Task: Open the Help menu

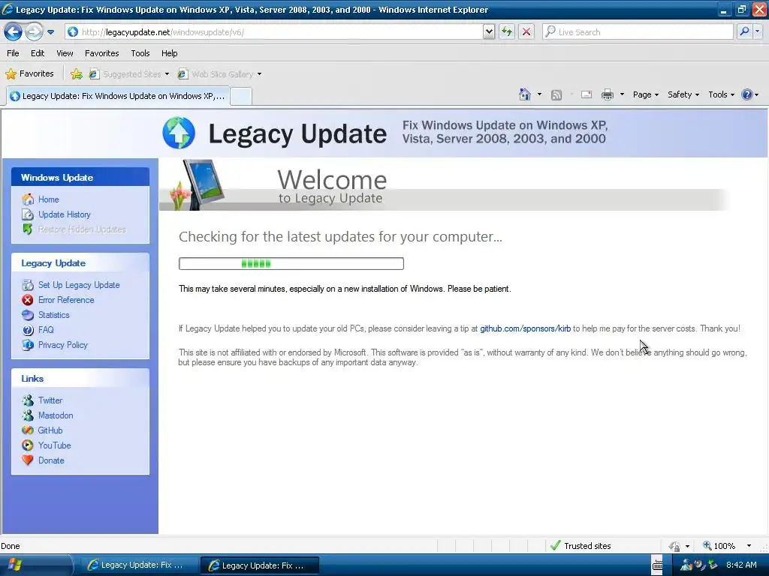Action: pos(169,53)
